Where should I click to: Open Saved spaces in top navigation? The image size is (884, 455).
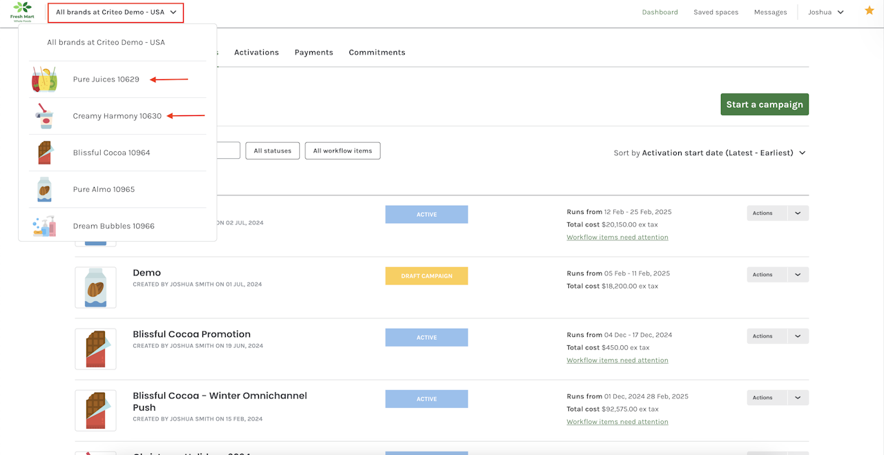(x=715, y=12)
